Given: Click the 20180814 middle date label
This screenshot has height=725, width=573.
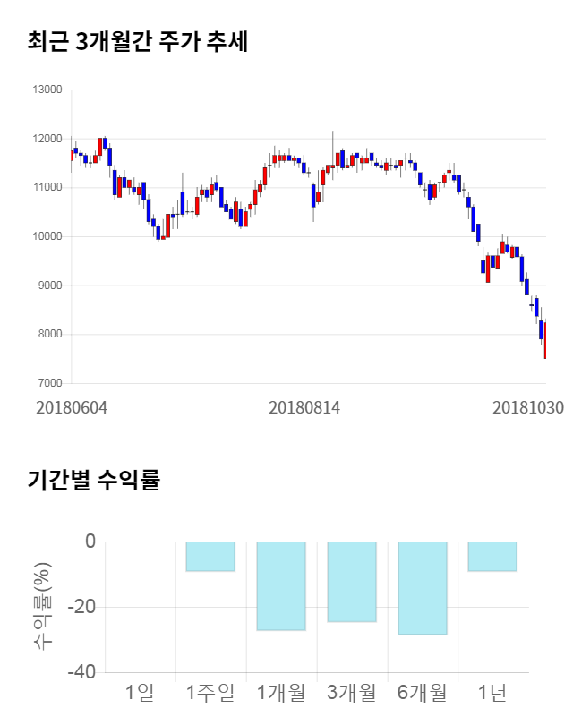Looking at the screenshot, I should tap(304, 407).
